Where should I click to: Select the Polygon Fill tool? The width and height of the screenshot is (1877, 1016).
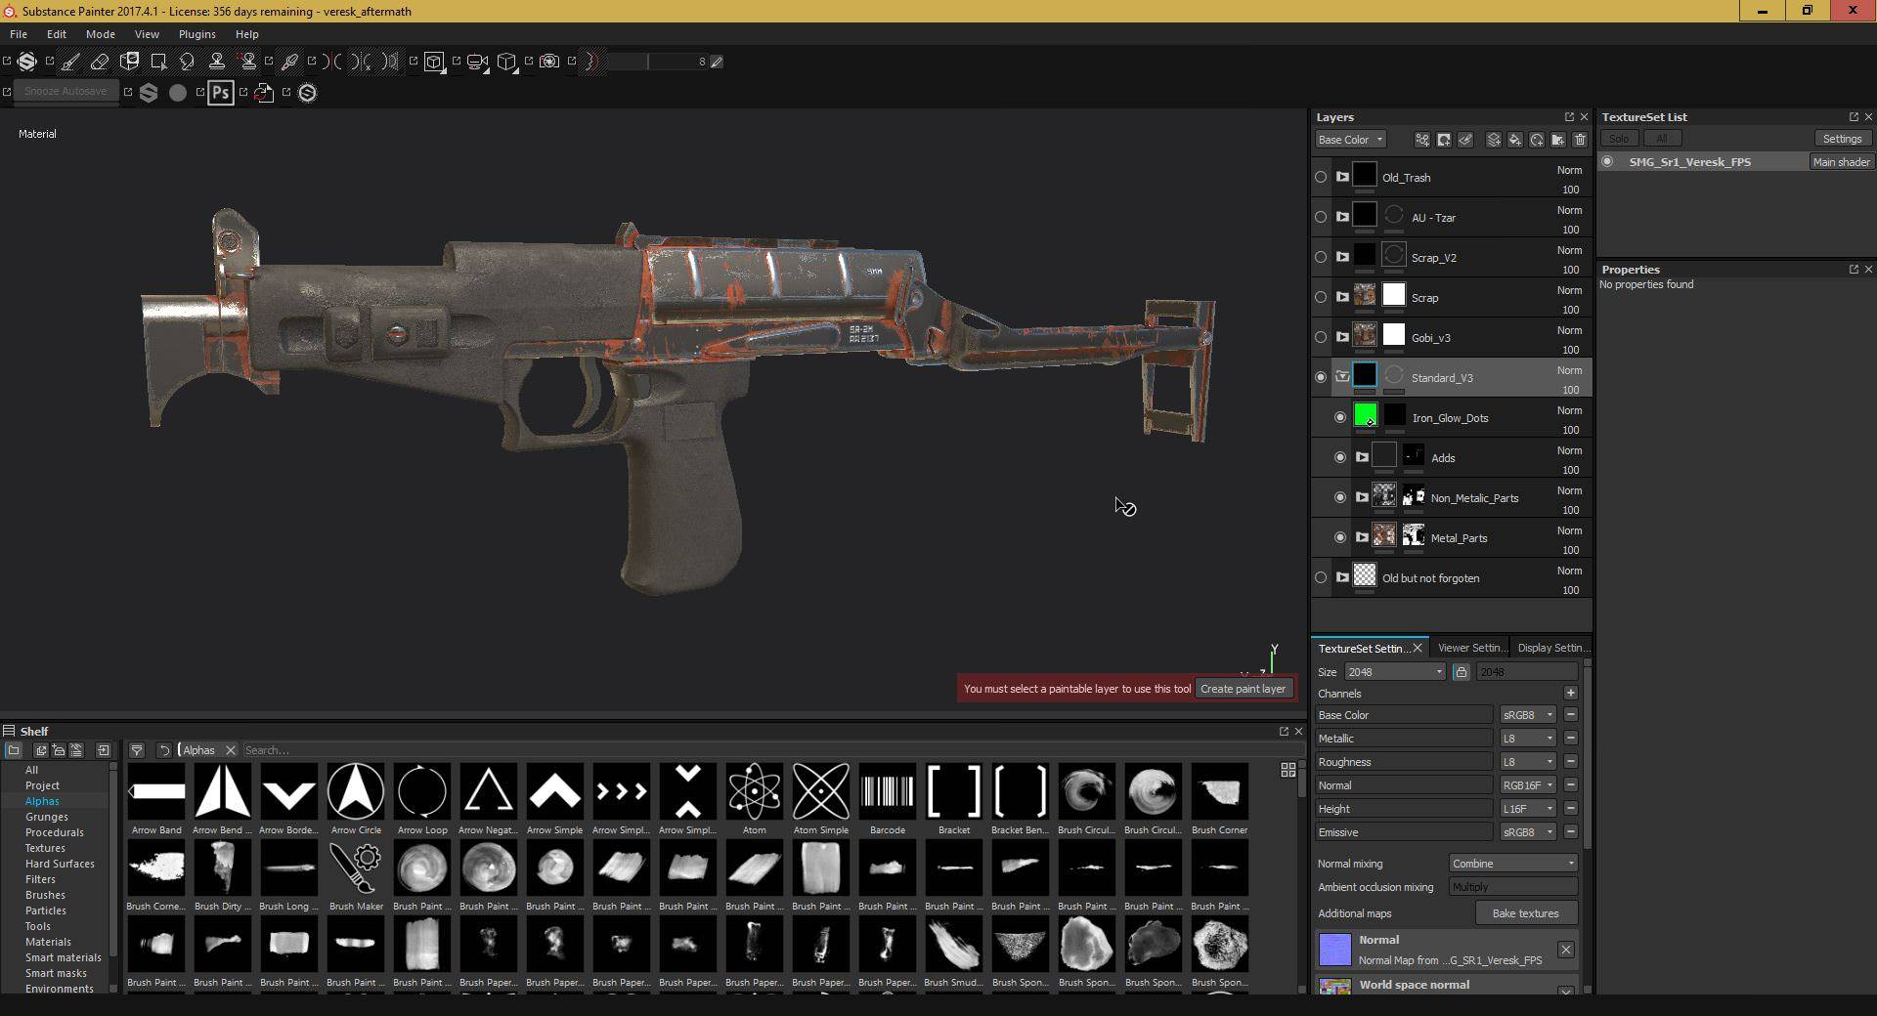(158, 62)
